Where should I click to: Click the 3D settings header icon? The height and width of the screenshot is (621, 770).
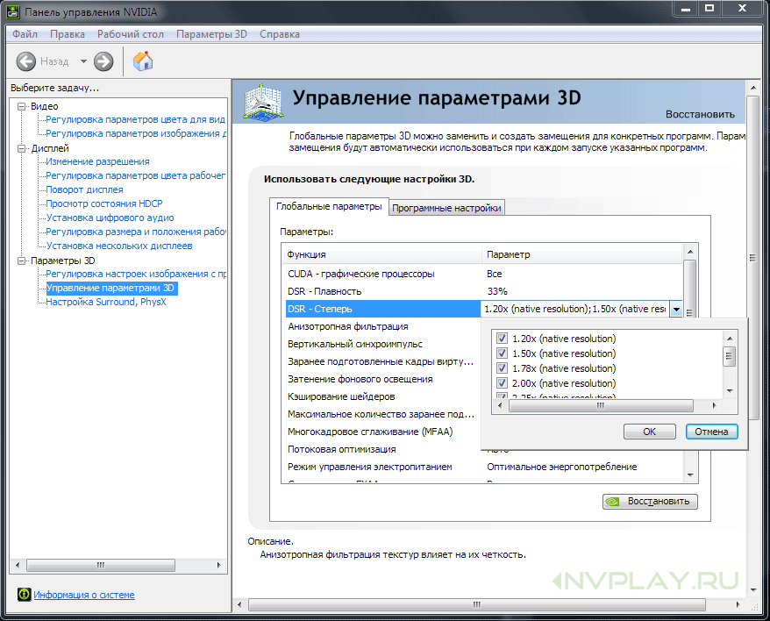(264, 103)
